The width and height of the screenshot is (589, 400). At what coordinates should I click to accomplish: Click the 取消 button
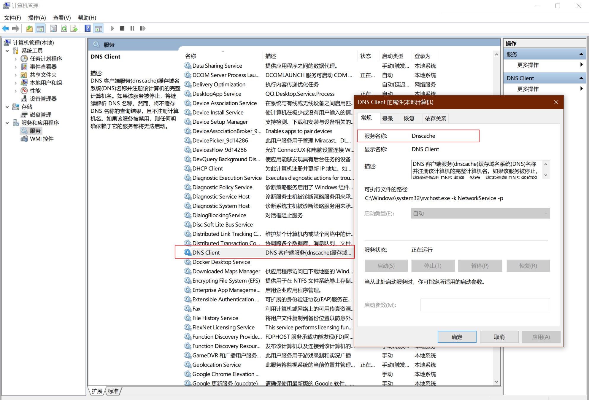tap(499, 337)
